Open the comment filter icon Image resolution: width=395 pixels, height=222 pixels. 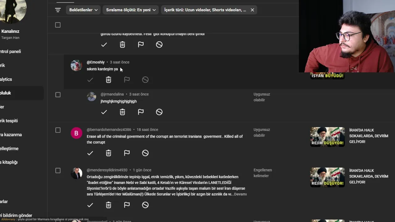point(58,10)
